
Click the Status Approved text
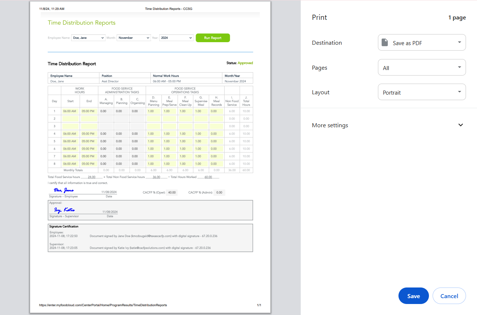(240, 63)
